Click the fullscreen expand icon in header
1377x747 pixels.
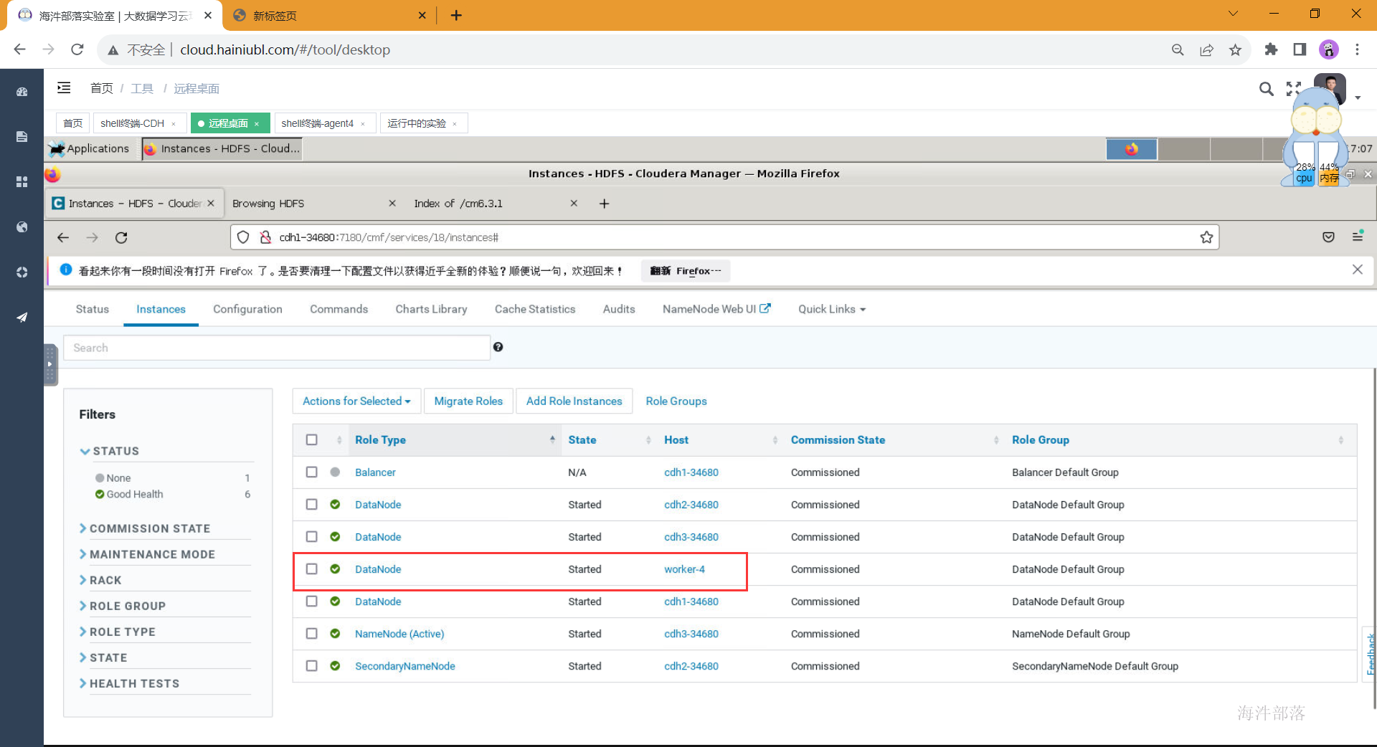tap(1294, 89)
